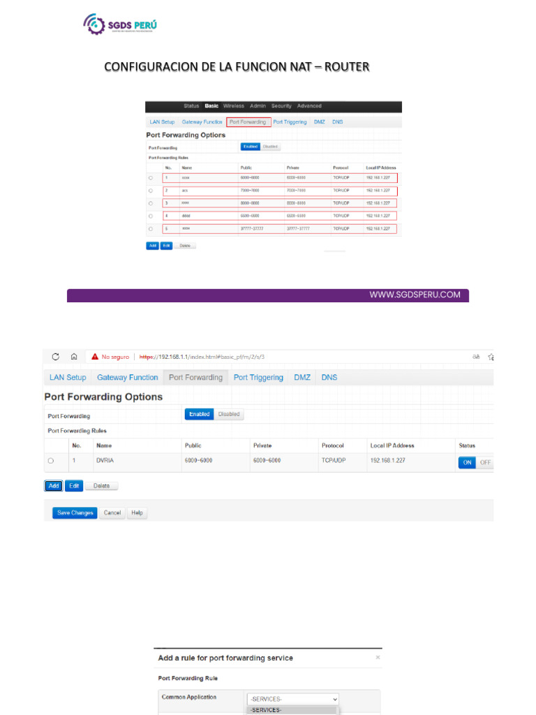Click Disabled for Port Forwarding in the DVRIA screenshot
Image resolution: width=536 pixels, height=715 pixels.
229,414
